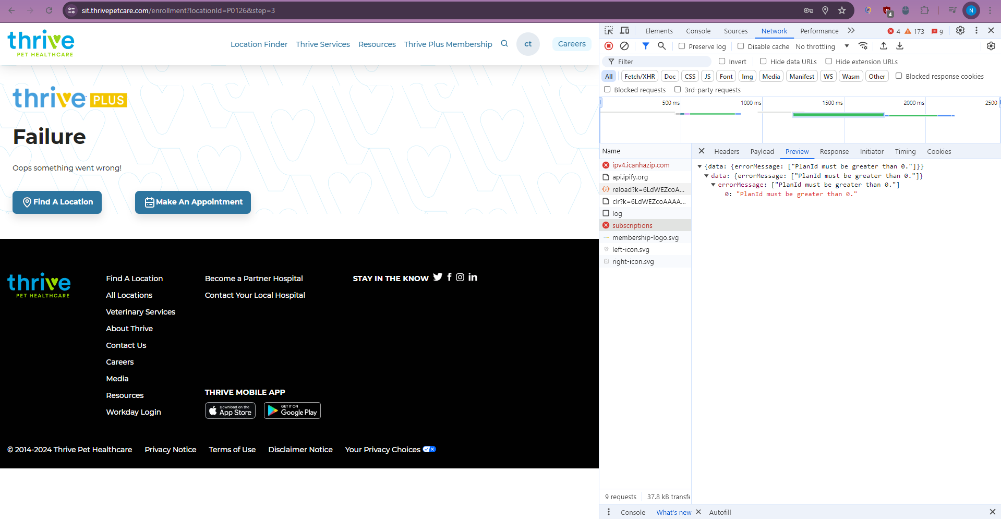Click the DevTools inspect element picker icon
Image resolution: width=1001 pixels, height=519 pixels.
coord(609,31)
